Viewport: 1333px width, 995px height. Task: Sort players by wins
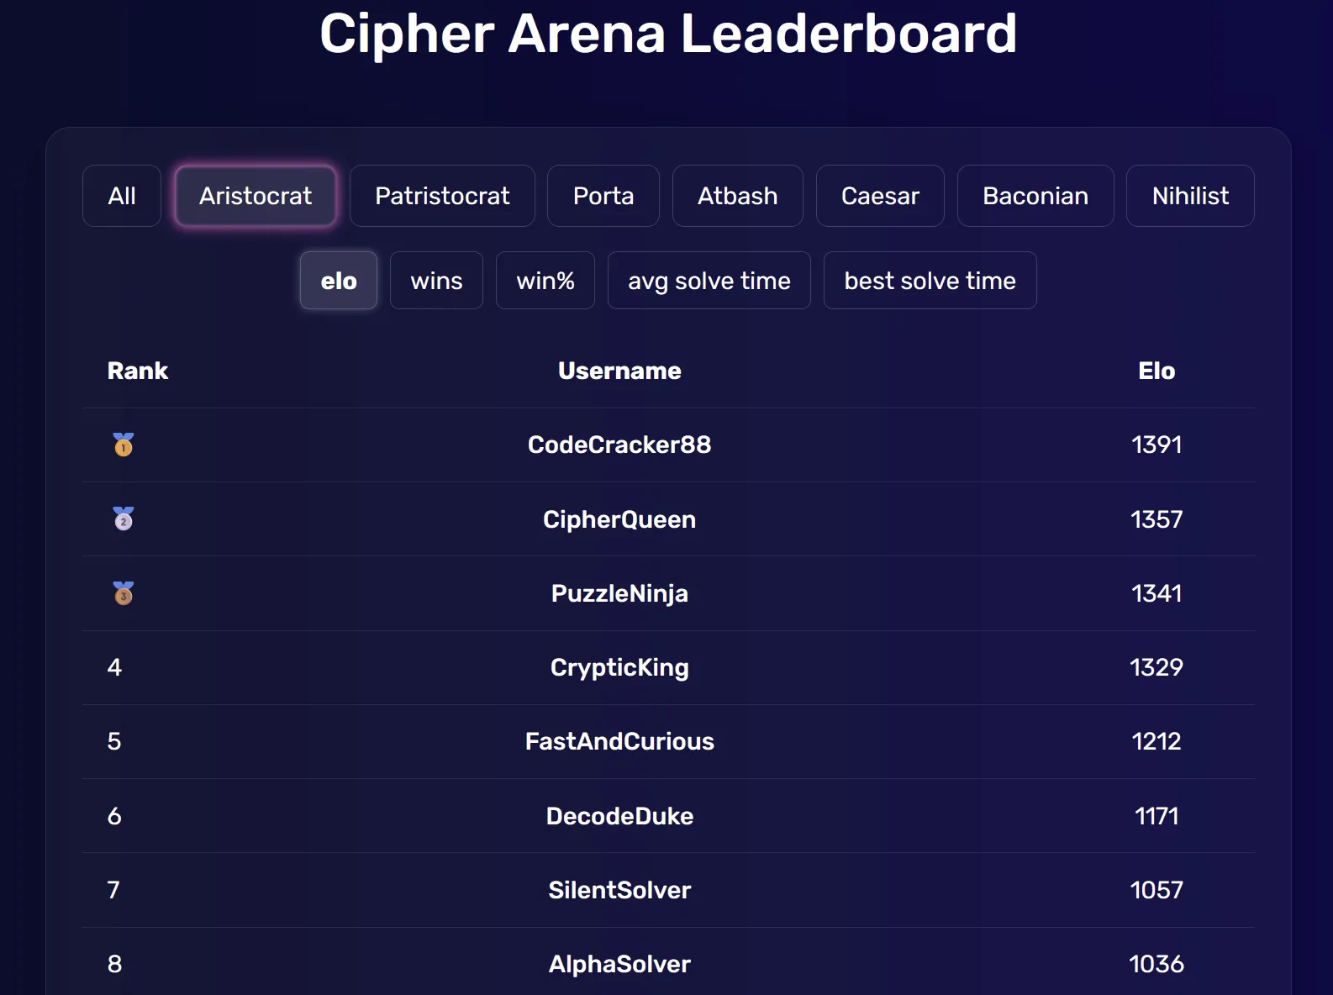pyautogui.click(x=436, y=280)
